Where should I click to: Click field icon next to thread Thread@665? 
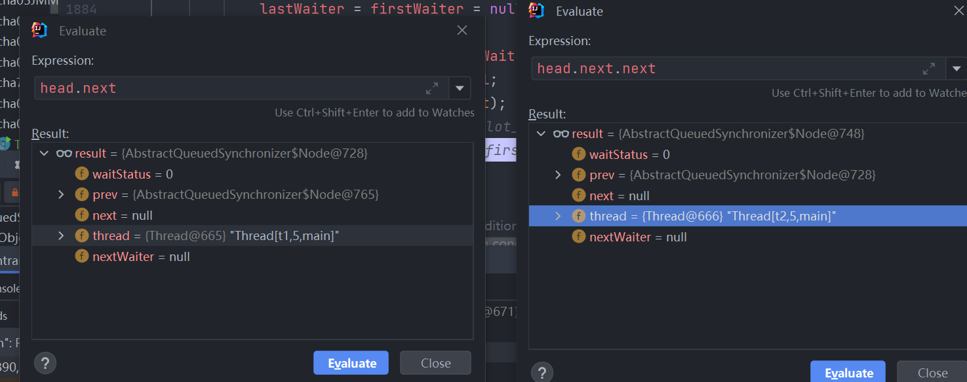point(81,235)
